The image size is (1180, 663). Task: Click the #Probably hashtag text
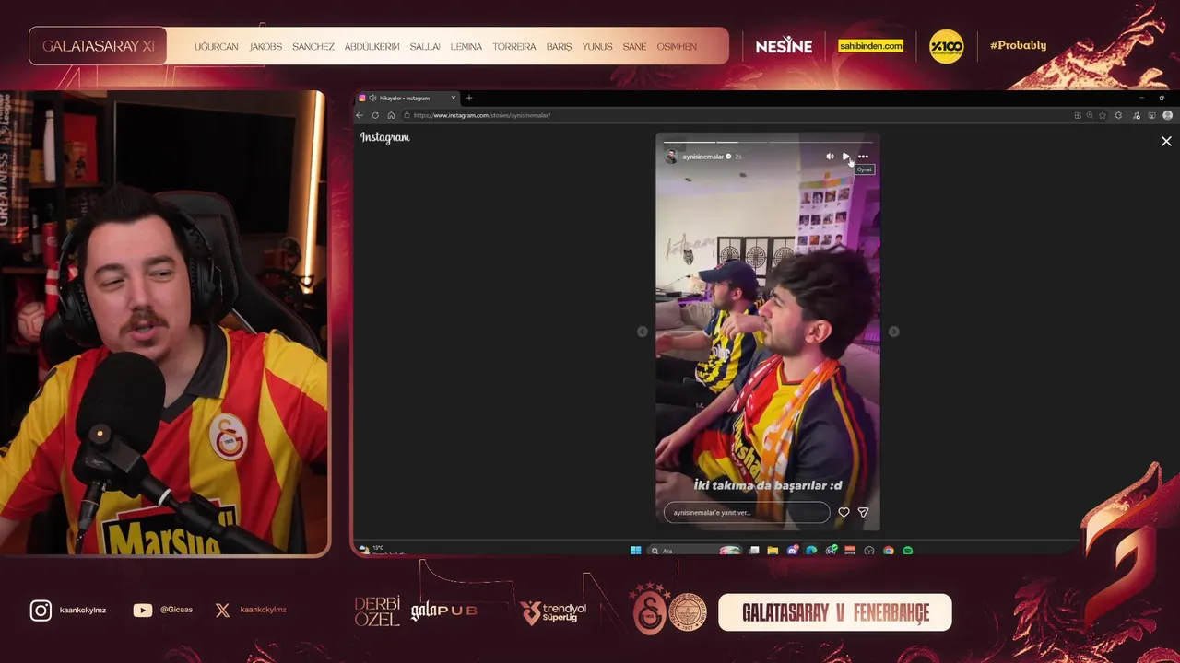click(x=1018, y=45)
